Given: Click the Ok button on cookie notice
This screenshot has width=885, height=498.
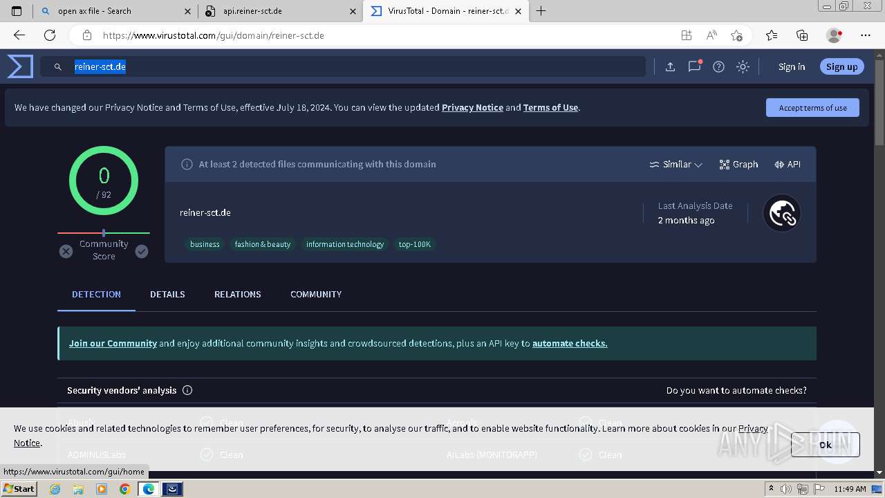Looking at the screenshot, I should [x=826, y=445].
